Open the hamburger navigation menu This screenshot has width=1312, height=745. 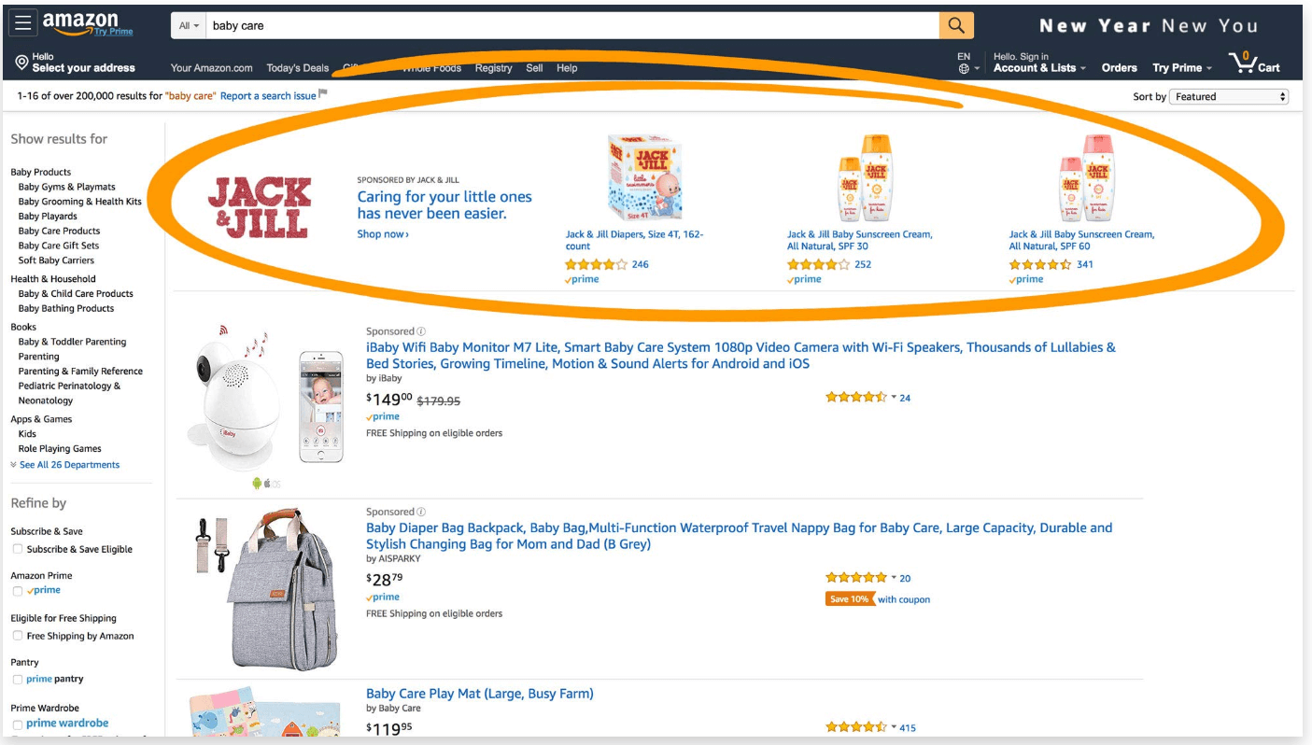(x=23, y=24)
